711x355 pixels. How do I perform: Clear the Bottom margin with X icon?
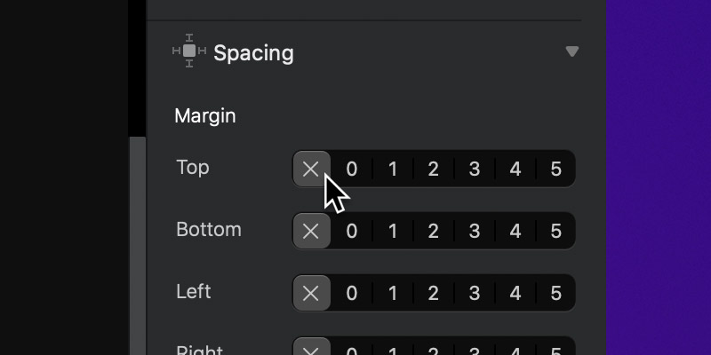click(312, 231)
